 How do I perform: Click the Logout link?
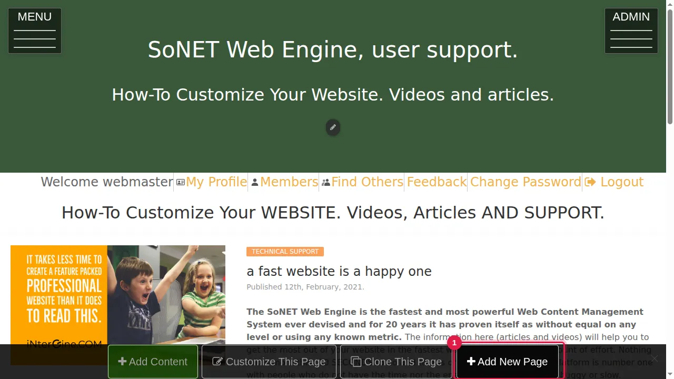coord(614,182)
